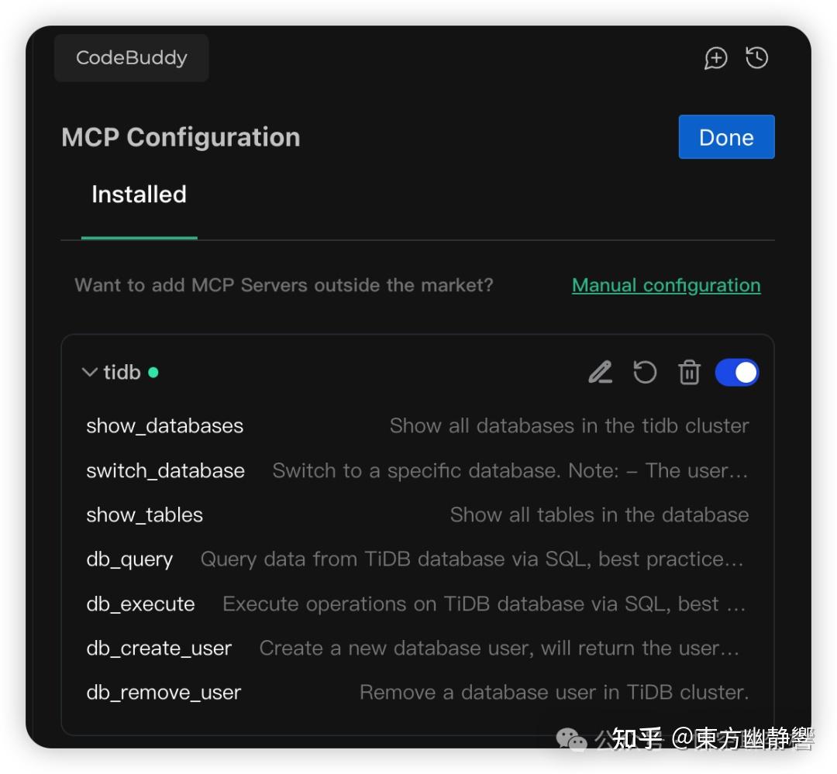Click the "Switch to a specific database" description
The image size is (837, 774).
[510, 471]
